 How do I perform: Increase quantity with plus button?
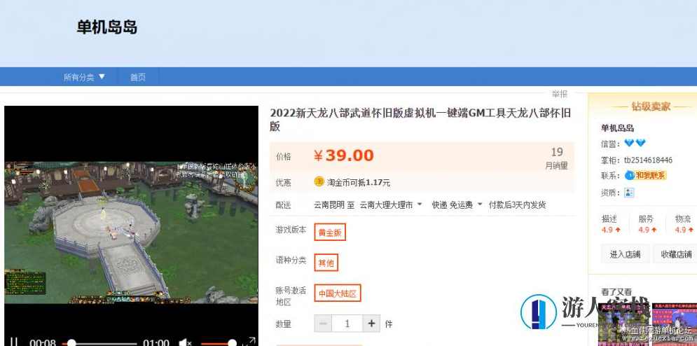371,324
